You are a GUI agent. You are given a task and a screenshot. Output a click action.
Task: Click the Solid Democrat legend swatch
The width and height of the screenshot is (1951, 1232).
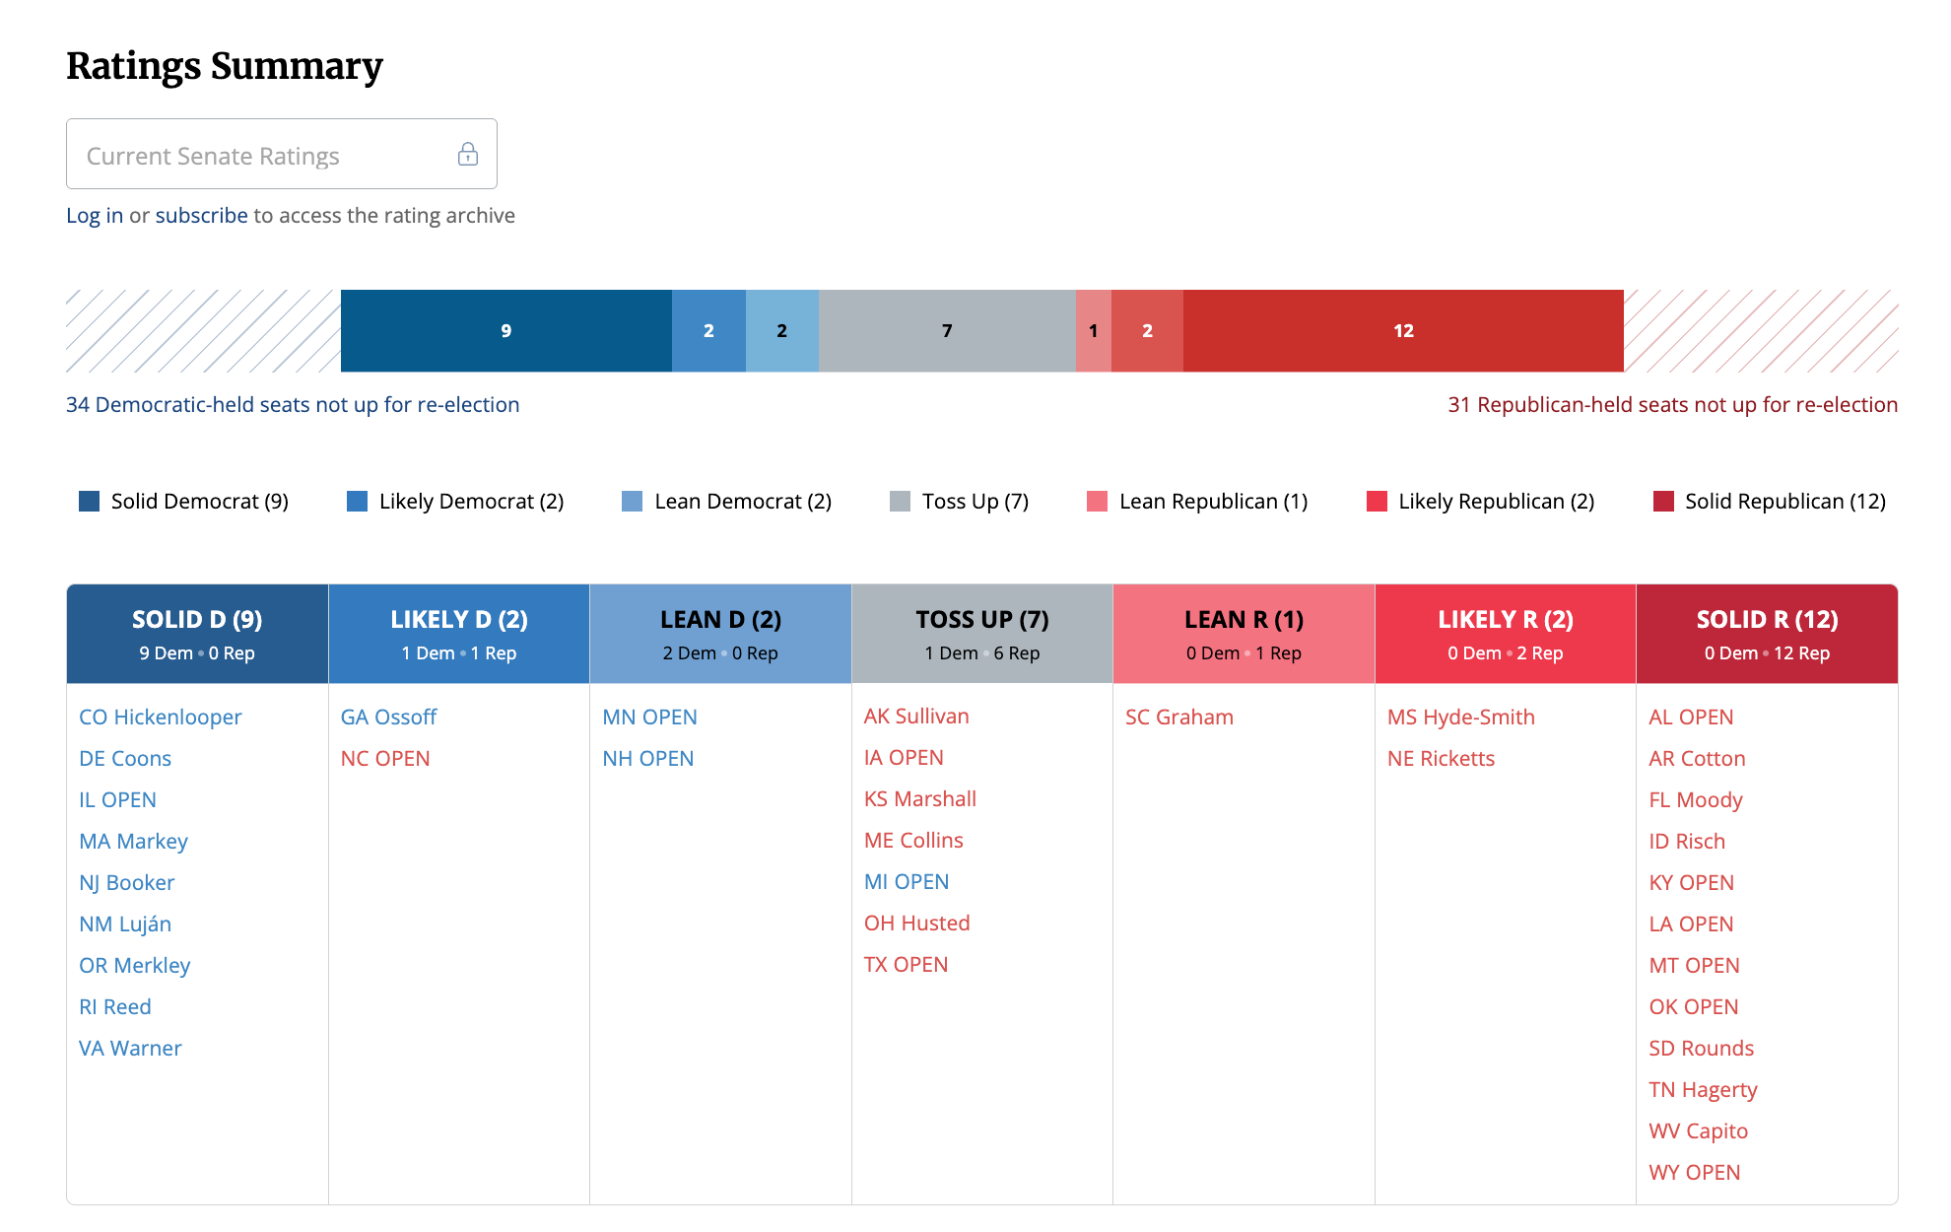point(89,501)
